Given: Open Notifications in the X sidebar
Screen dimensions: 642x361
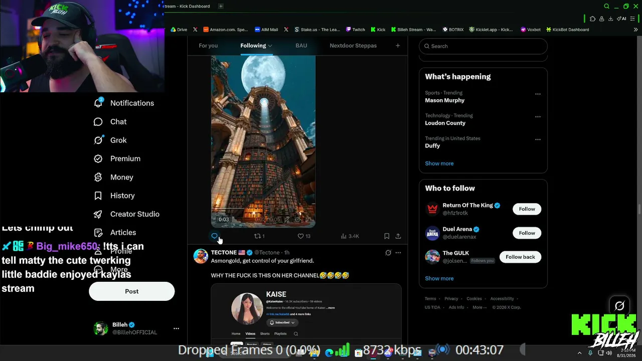Looking at the screenshot, I should (x=124, y=103).
